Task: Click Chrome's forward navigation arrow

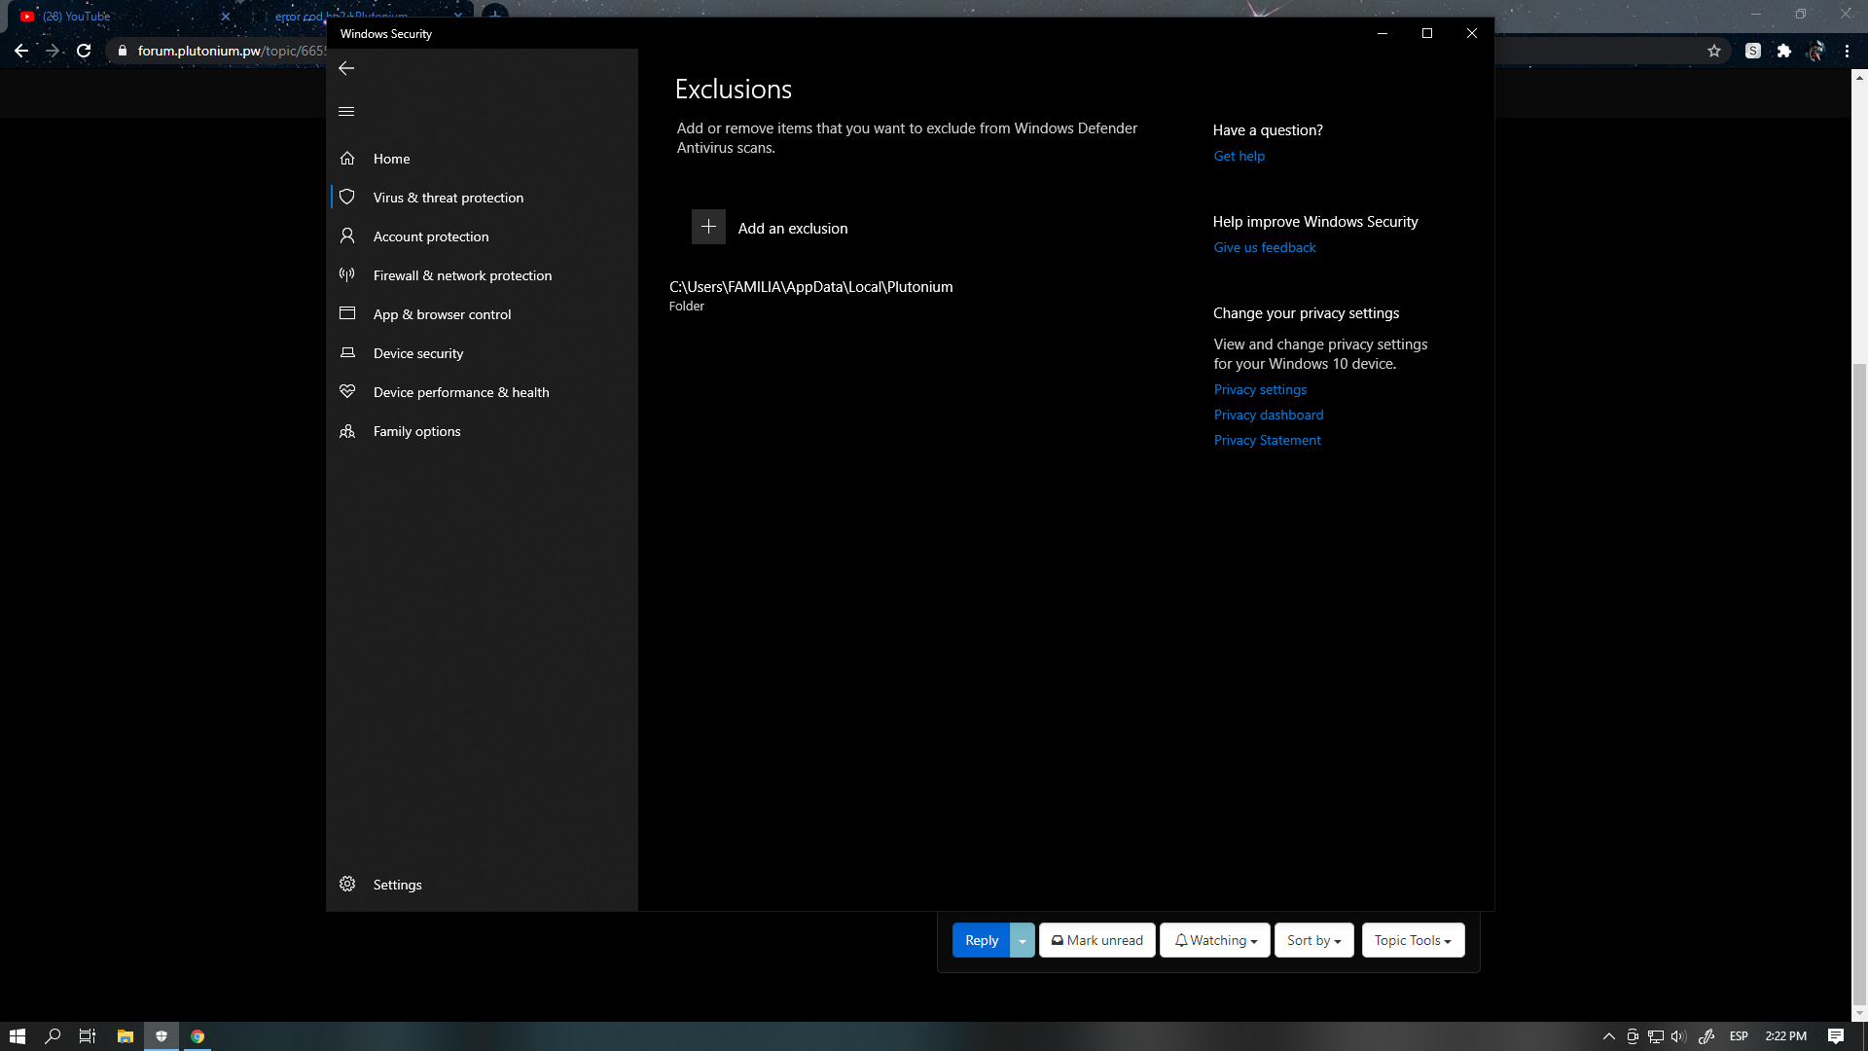Action: point(53,51)
